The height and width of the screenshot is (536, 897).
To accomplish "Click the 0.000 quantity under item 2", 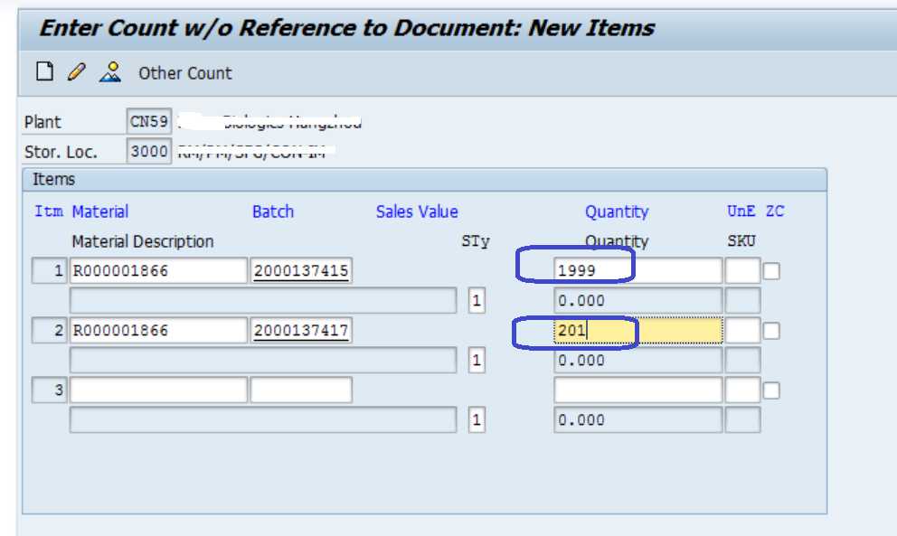I will pos(637,361).
